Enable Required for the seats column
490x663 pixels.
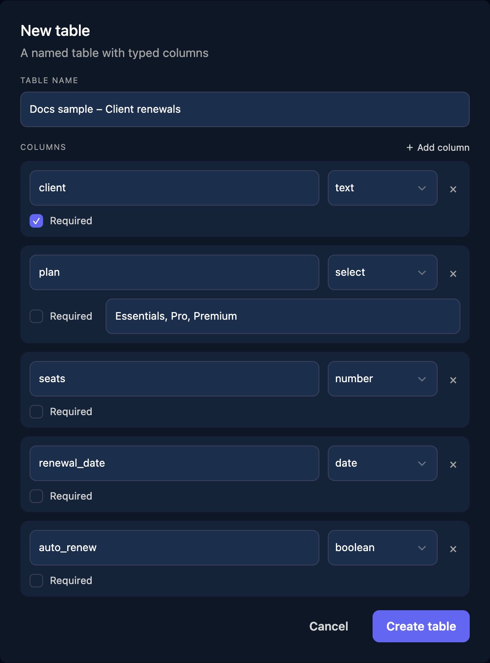pos(36,412)
